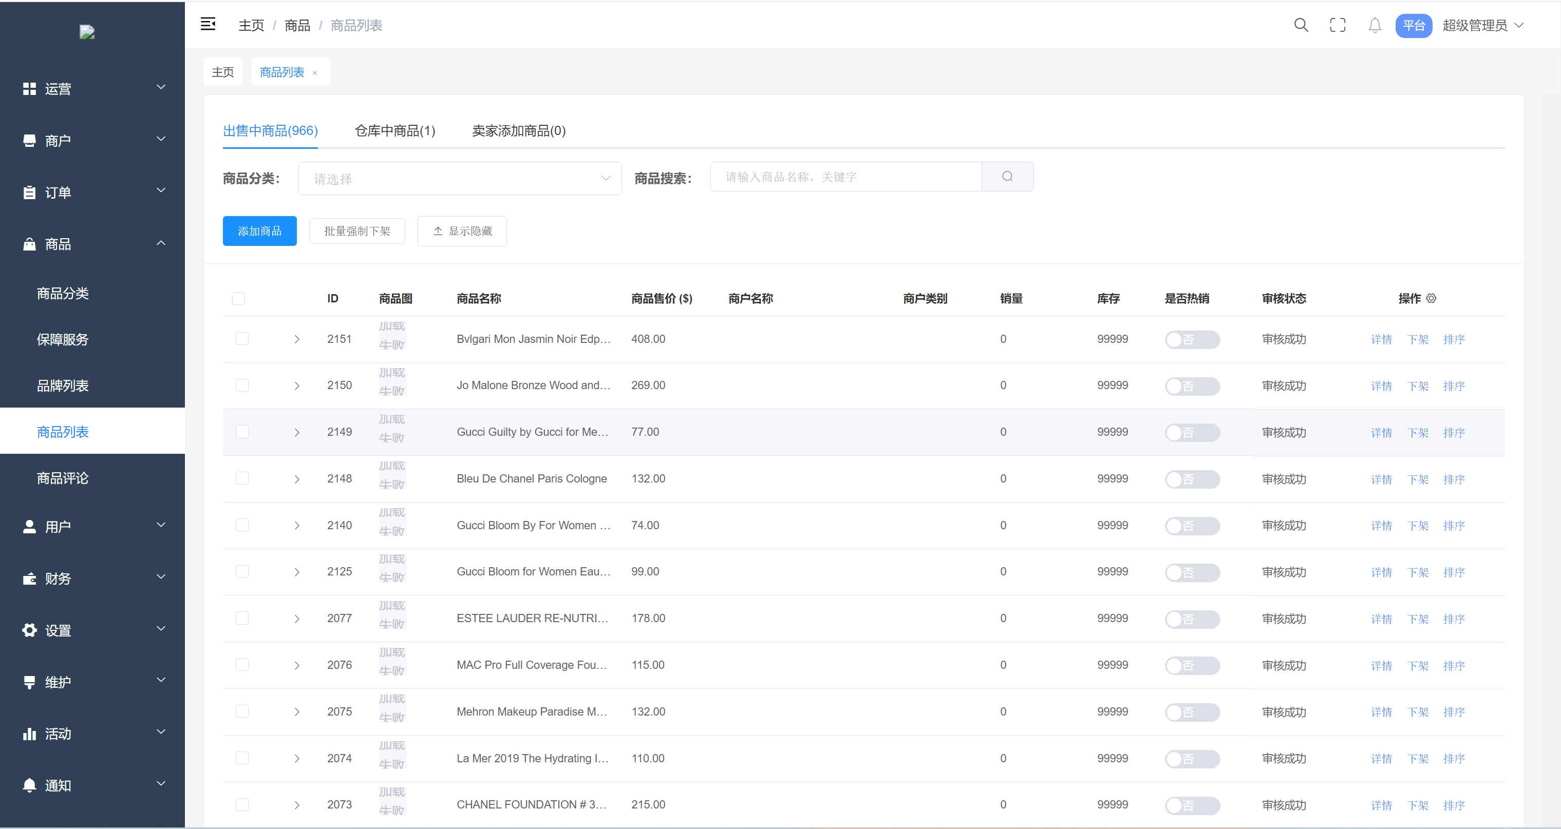Click the 平台 badge in header
This screenshot has height=829, width=1561.
click(x=1413, y=26)
